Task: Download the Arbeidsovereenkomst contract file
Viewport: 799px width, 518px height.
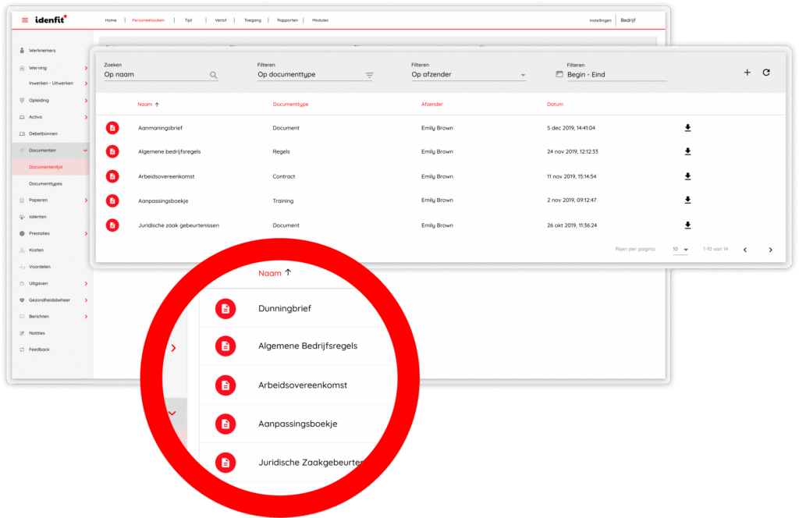Action: tap(687, 176)
